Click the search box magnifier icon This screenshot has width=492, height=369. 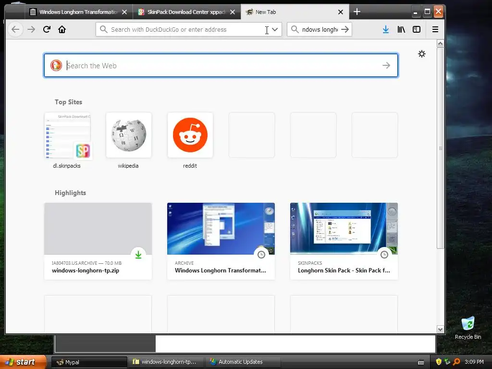(295, 29)
